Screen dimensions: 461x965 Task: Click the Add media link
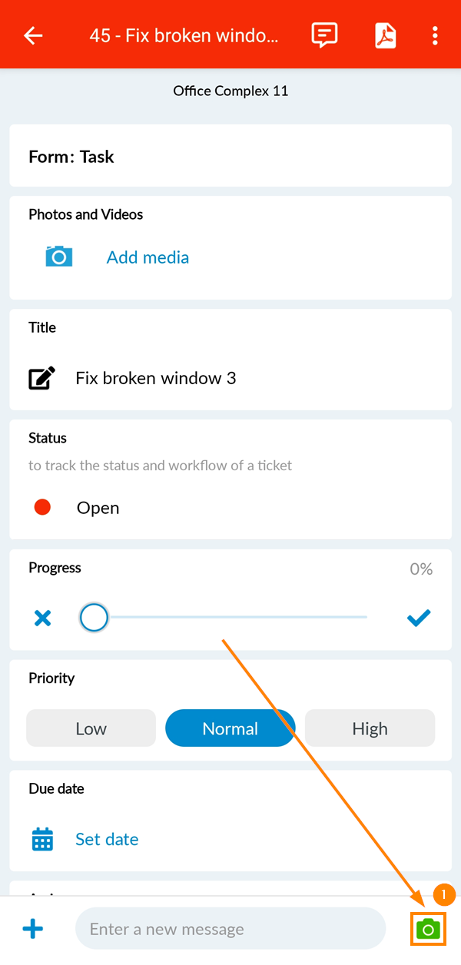(148, 257)
